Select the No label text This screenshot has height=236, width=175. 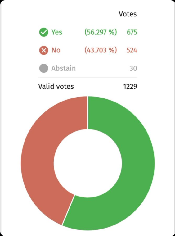pos(56,50)
